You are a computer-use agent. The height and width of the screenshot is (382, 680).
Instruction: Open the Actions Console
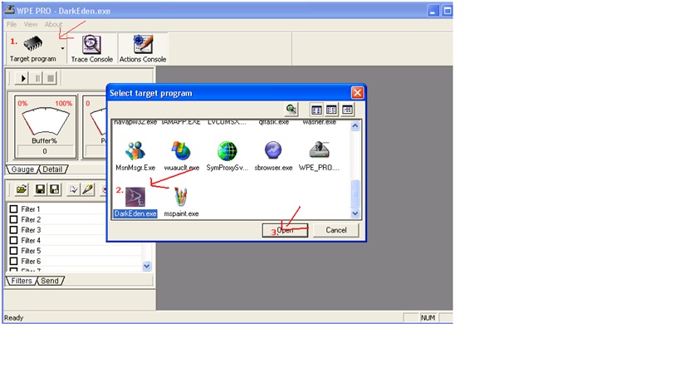click(x=143, y=49)
